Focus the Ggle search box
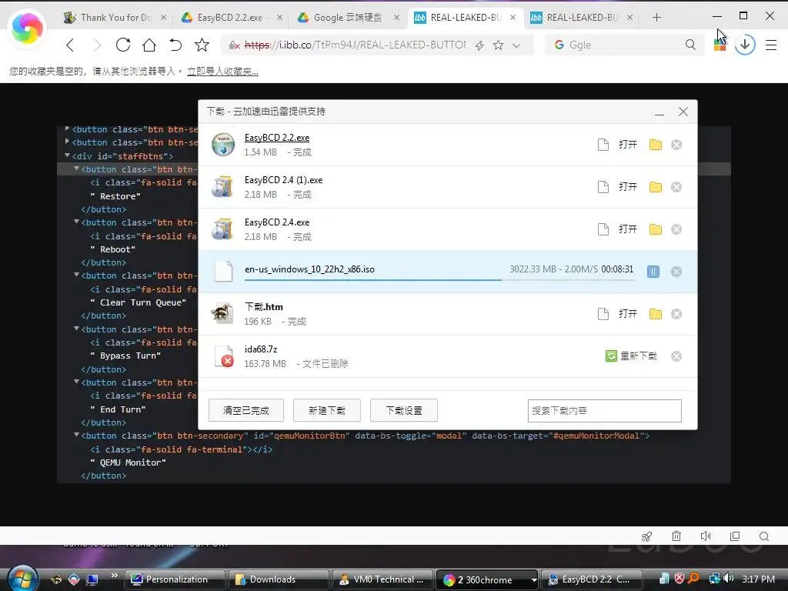Screen dimensions: 788x591 (x=623, y=45)
